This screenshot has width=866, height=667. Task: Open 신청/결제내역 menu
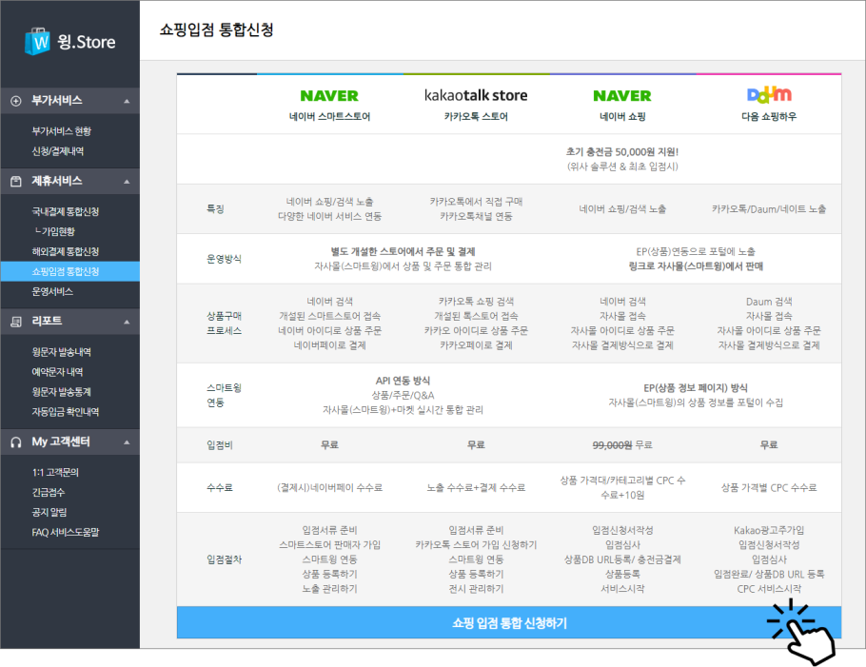click(x=58, y=151)
